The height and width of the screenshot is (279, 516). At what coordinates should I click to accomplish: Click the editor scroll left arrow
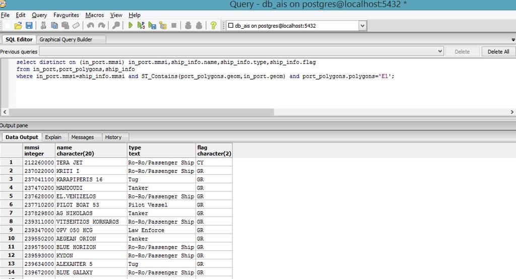(x=5, y=112)
